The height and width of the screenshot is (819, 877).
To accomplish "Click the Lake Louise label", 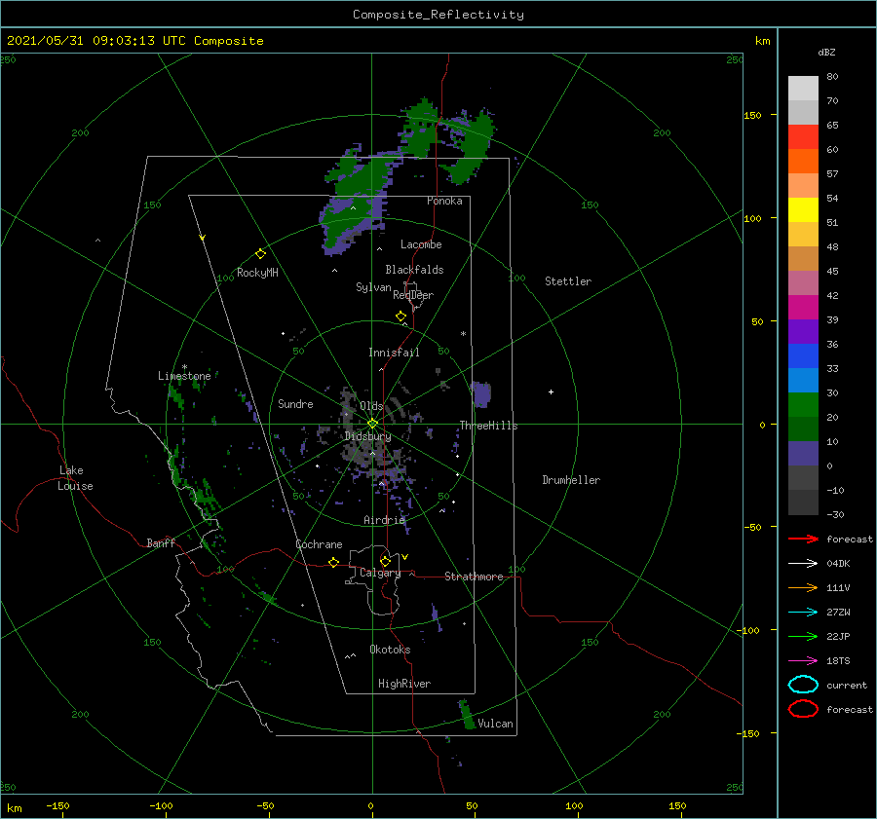I will tap(75, 478).
